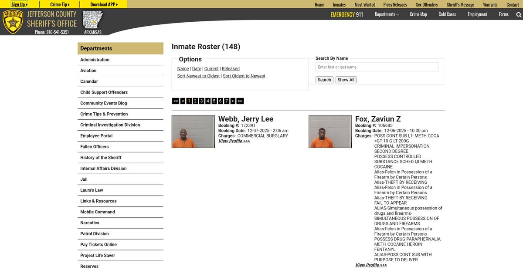Open Employee Portal link
523x270 pixels.
[120, 136]
